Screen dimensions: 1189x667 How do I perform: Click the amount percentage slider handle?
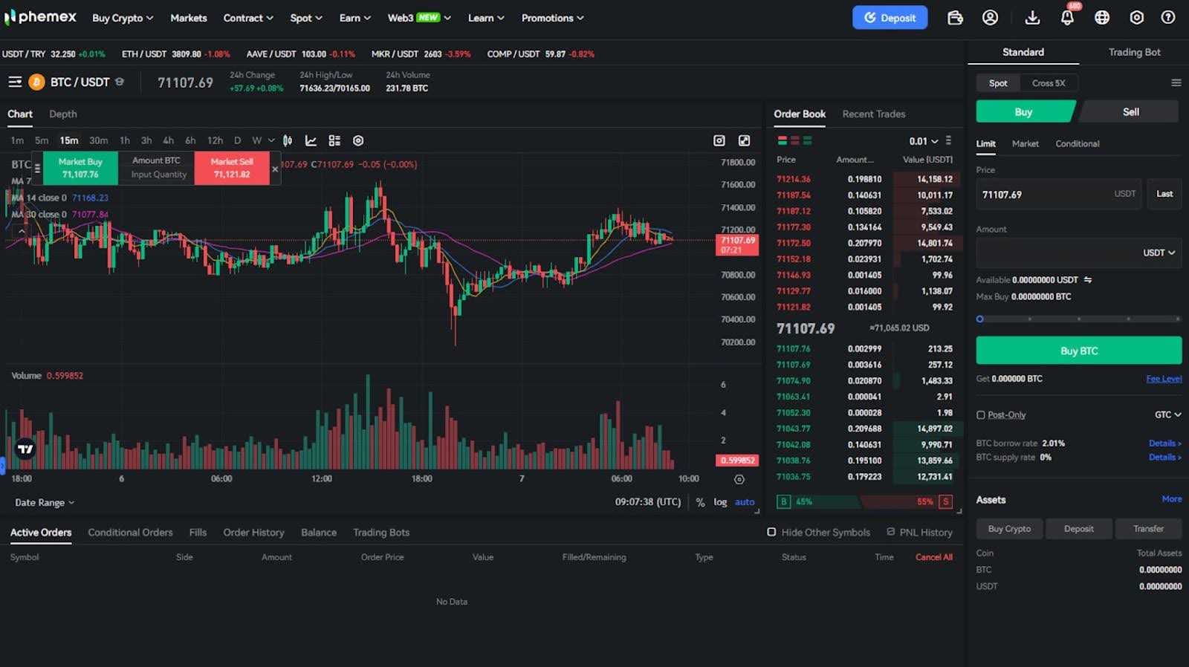(x=979, y=319)
